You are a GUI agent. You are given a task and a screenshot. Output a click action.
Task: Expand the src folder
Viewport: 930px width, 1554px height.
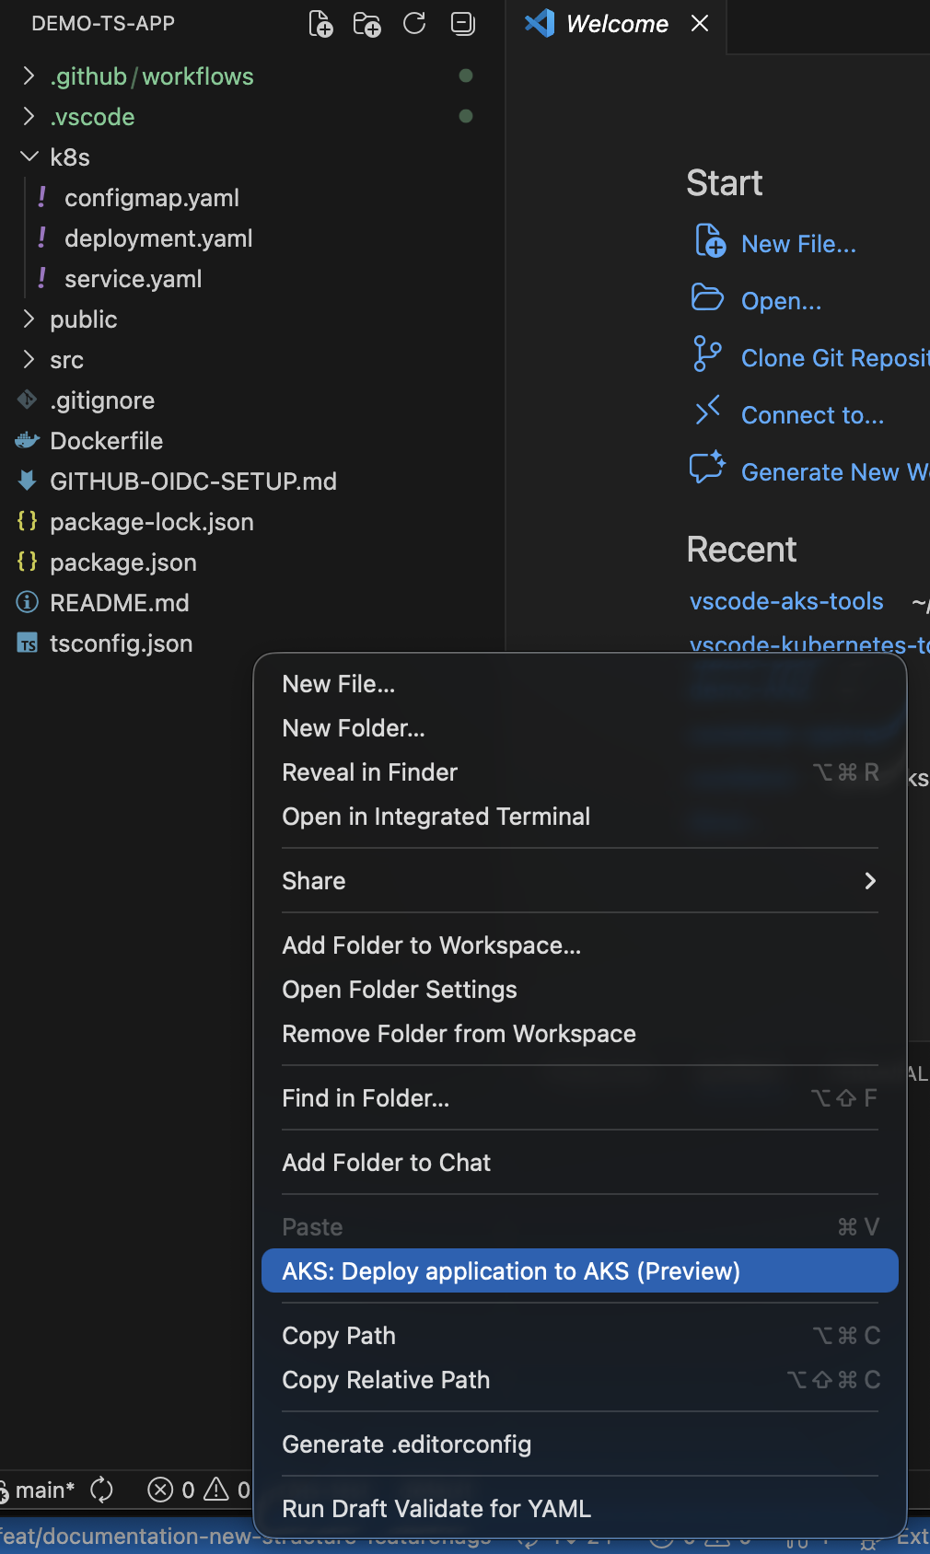(29, 359)
